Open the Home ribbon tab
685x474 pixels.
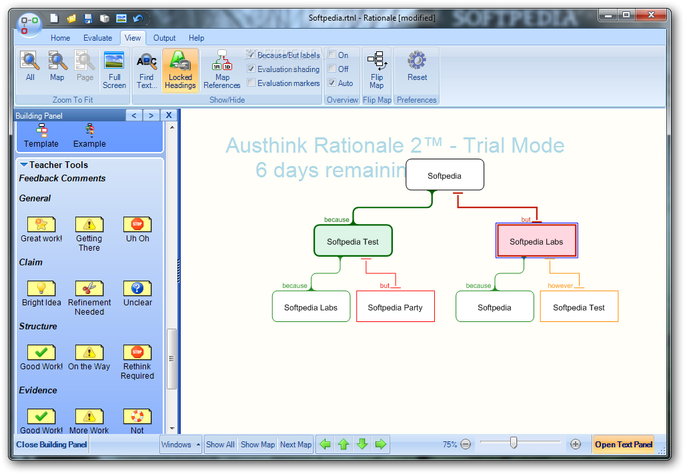pos(60,38)
